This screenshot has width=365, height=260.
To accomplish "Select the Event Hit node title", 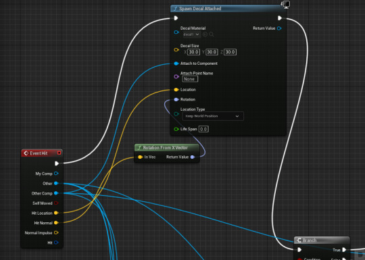I will [x=39, y=153].
